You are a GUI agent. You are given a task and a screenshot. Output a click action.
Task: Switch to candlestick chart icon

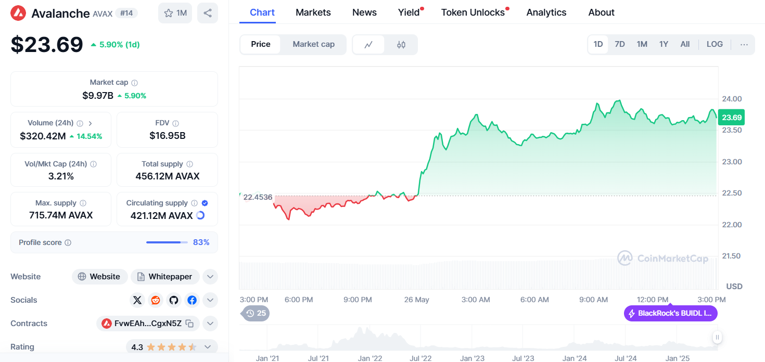pos(401,45)
